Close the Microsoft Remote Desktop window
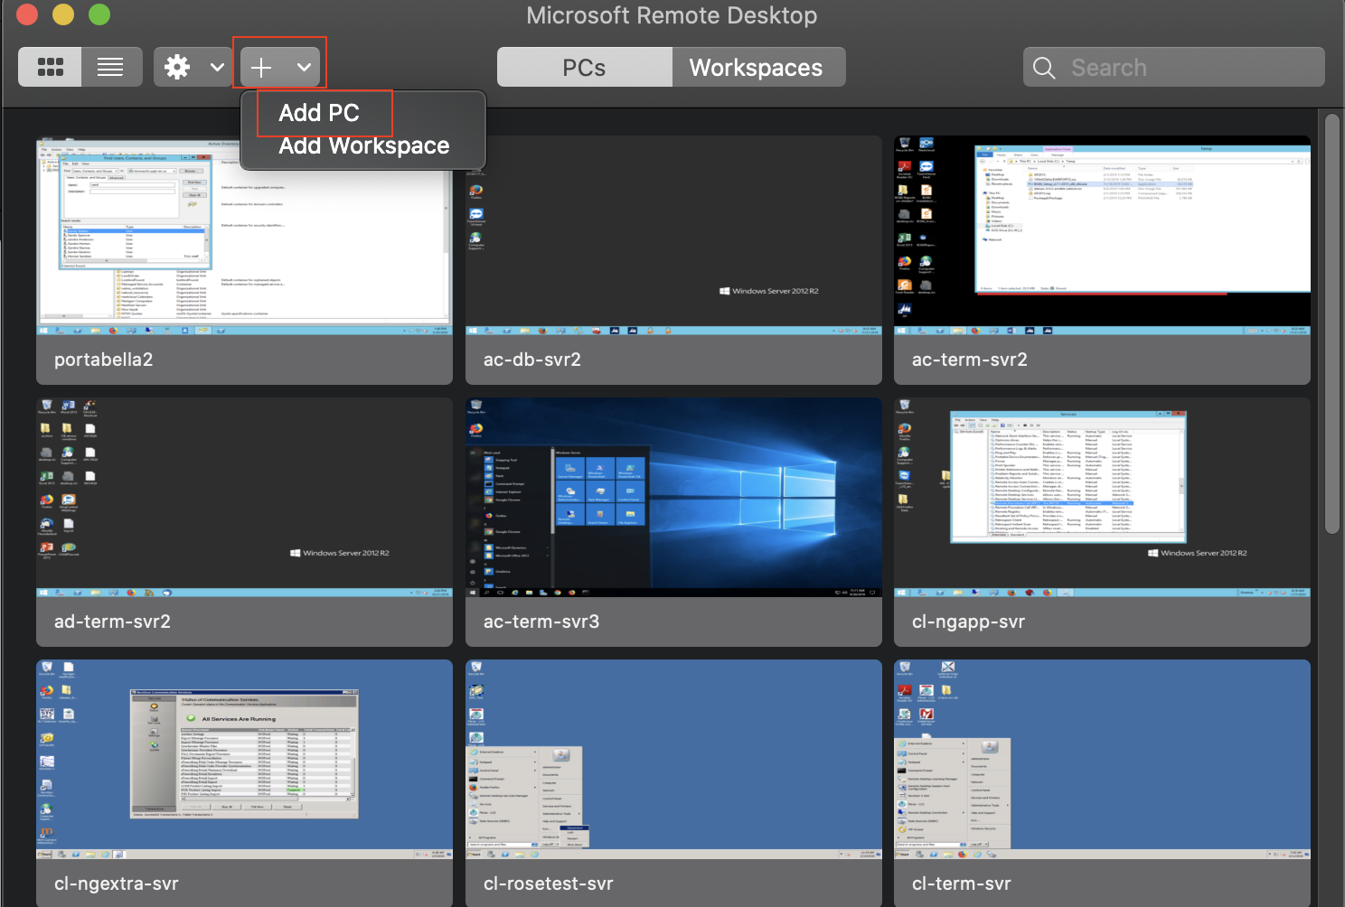1345x907 pixels. coord(27,14)
